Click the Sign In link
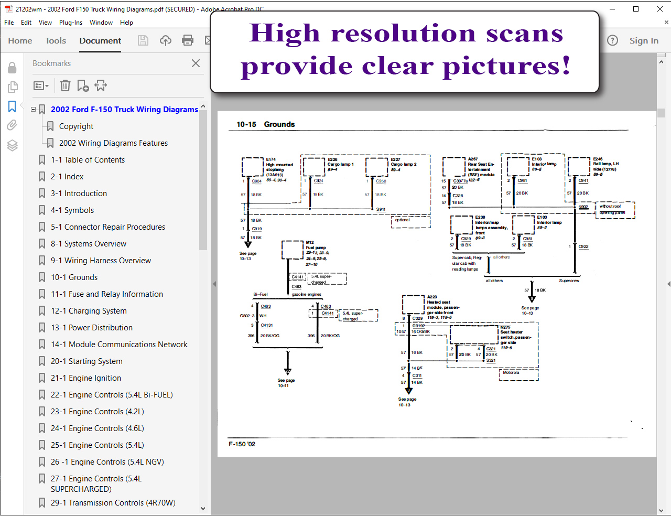Image resolution: width=671 pixels, height=516 pixels. click(644, 40)
